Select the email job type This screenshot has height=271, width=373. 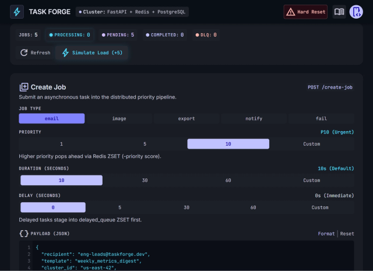click(52, 118)
